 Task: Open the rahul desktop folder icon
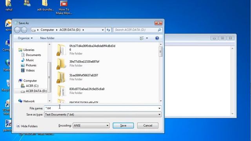point(9,3)
